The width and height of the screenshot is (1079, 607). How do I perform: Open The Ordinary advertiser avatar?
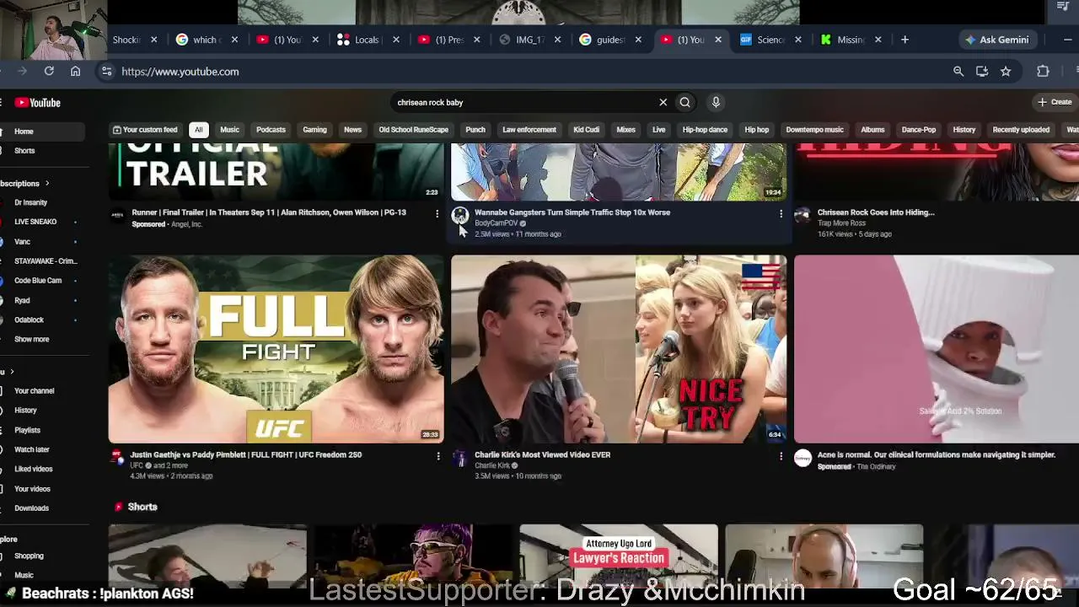803,459
